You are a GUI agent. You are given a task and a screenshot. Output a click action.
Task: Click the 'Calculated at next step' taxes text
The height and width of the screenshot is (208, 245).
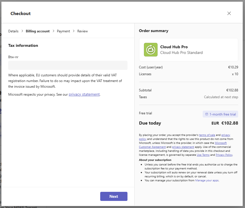coord(221,97)
